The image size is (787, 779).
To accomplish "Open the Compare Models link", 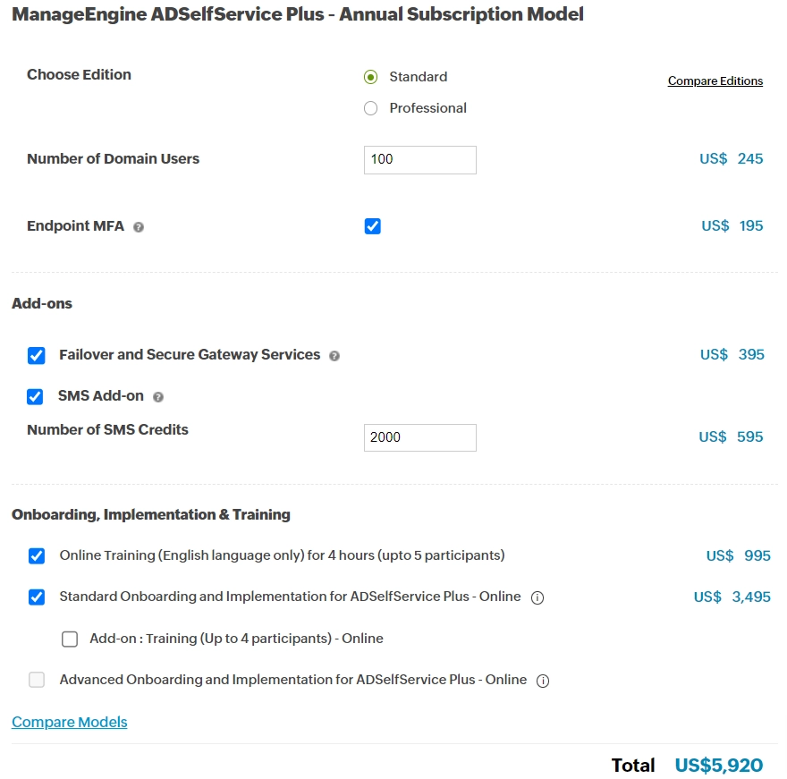I will (69, 722).
